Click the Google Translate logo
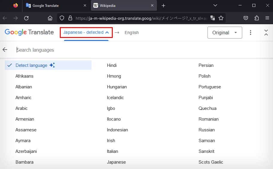 click(29, 32)
